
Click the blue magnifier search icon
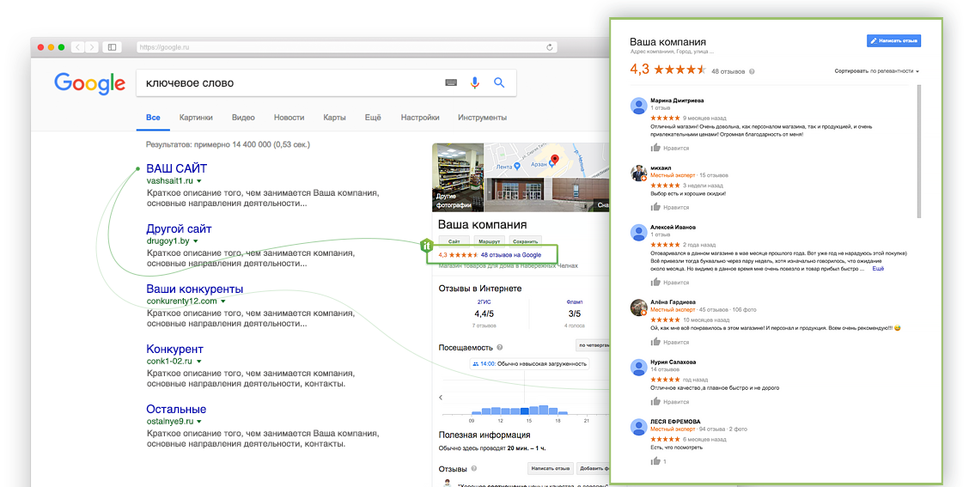pyautogui.click(x=499, y=82)
